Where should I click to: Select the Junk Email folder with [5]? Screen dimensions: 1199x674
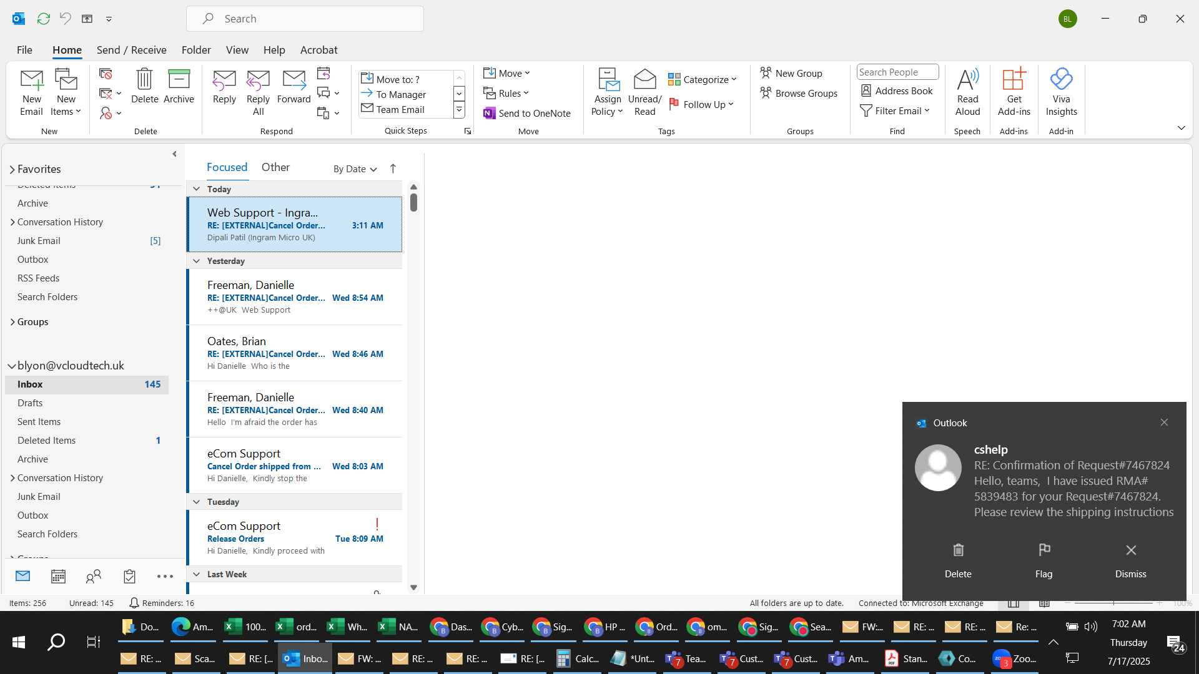[87, 241]
